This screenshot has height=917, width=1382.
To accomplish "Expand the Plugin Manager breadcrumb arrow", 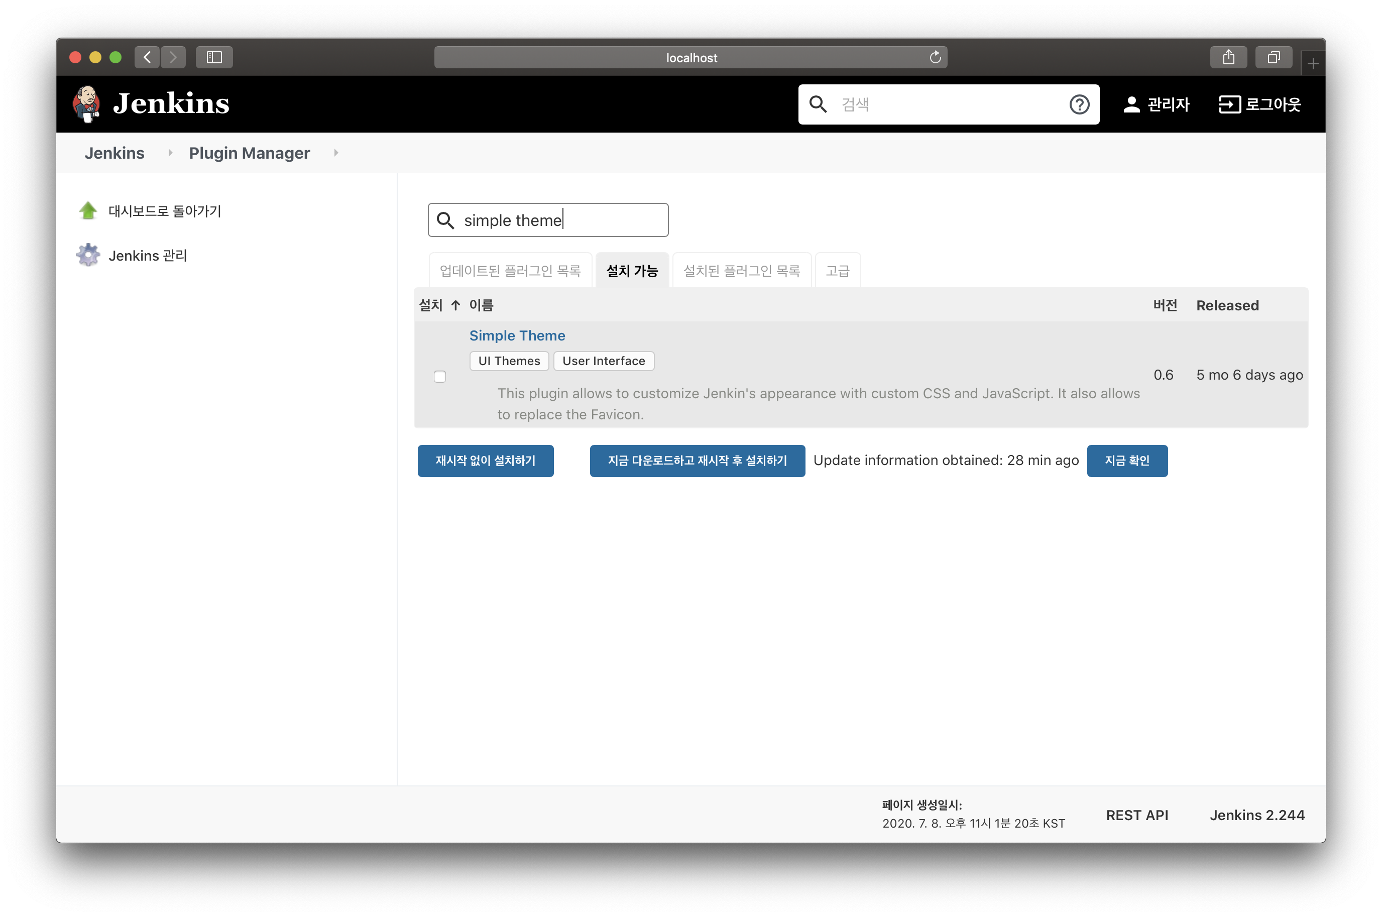I will tap(335, 153).
